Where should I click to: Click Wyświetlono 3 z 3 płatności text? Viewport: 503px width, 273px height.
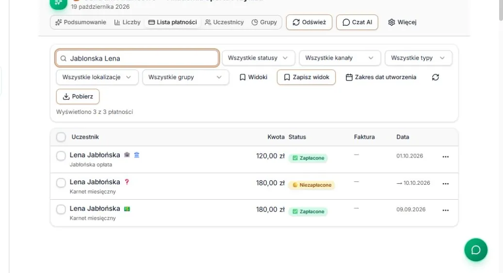pyautogui.click(x=95, y=112)
